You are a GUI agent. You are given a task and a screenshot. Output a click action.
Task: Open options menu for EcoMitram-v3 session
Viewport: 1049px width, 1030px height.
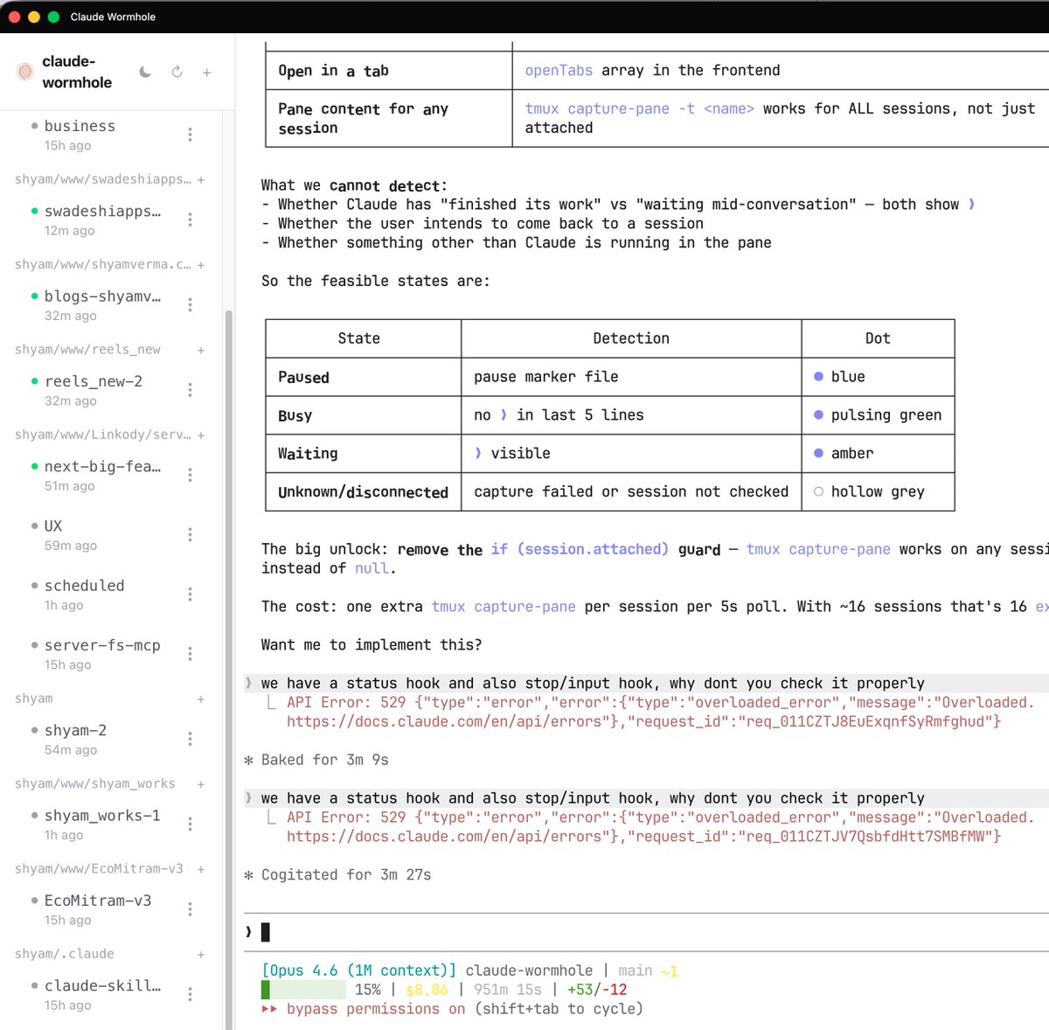coord(190,909)
